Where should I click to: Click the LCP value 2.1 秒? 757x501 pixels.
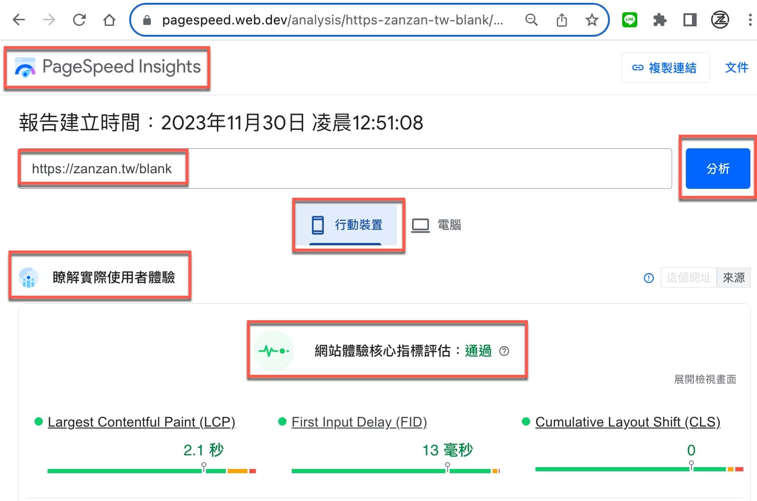click(x=203, y=450)
